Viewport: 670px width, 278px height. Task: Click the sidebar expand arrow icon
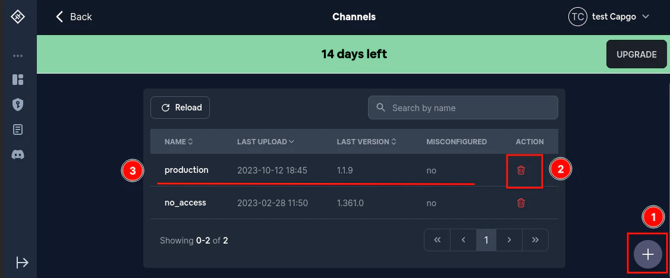(x=22, y=263)
